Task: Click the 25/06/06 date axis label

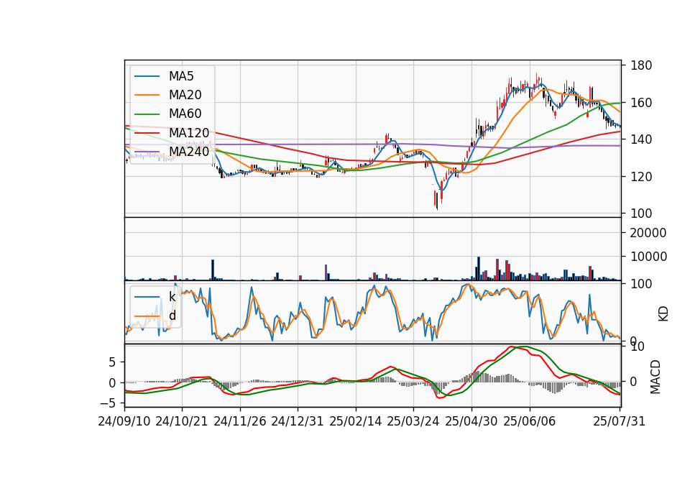Action: 530,421
